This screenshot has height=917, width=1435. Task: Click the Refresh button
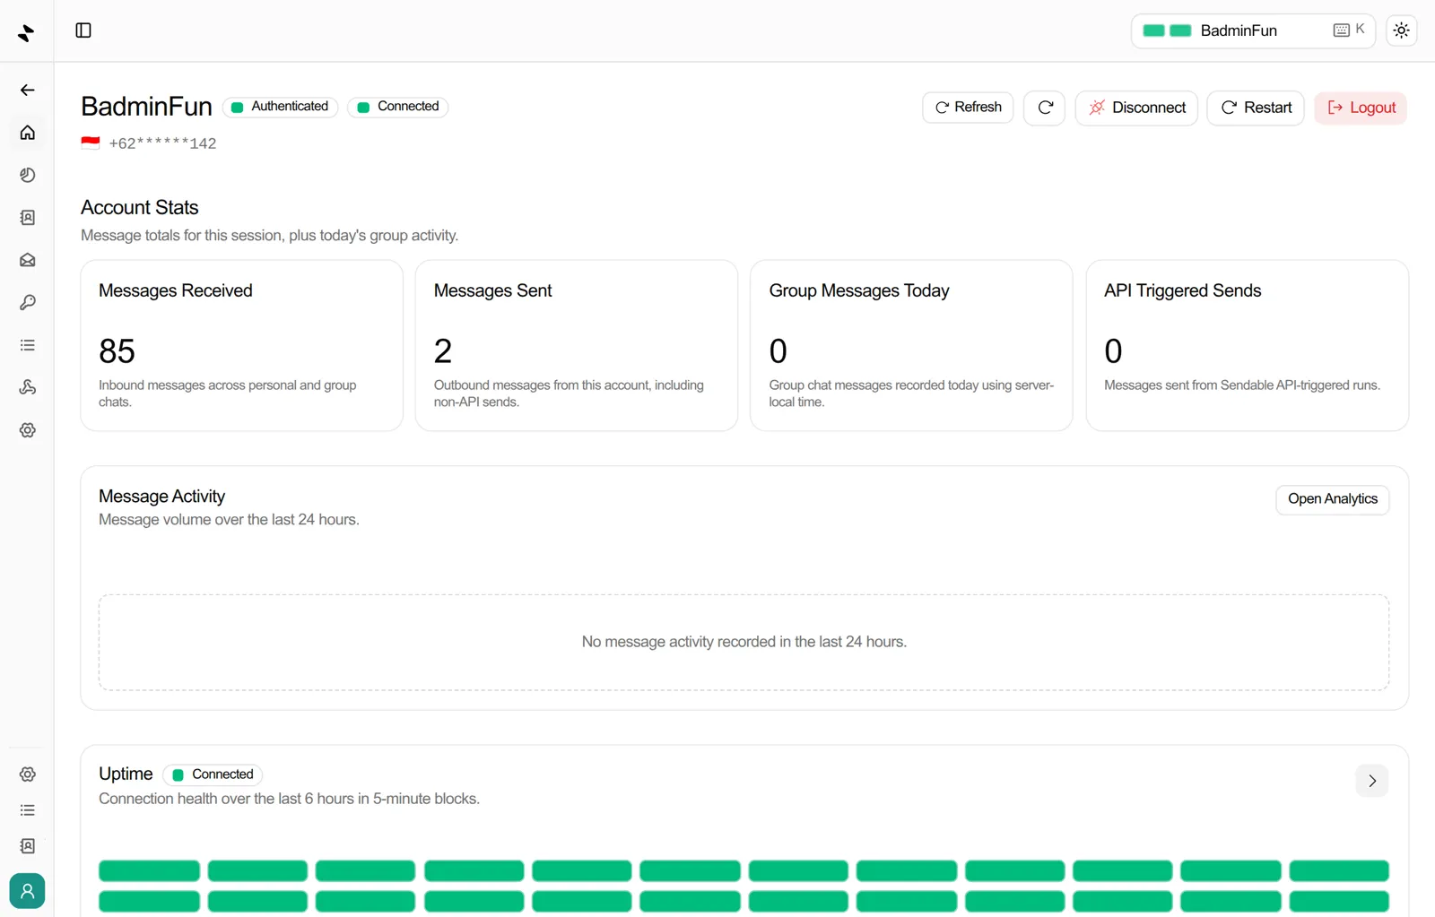pos(968,108)
